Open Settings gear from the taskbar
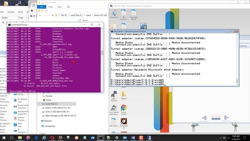250x141 pixels. 117,137
